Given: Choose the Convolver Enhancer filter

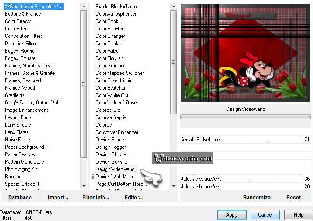Looking at the screenshot, I should (x=117, y=132).
